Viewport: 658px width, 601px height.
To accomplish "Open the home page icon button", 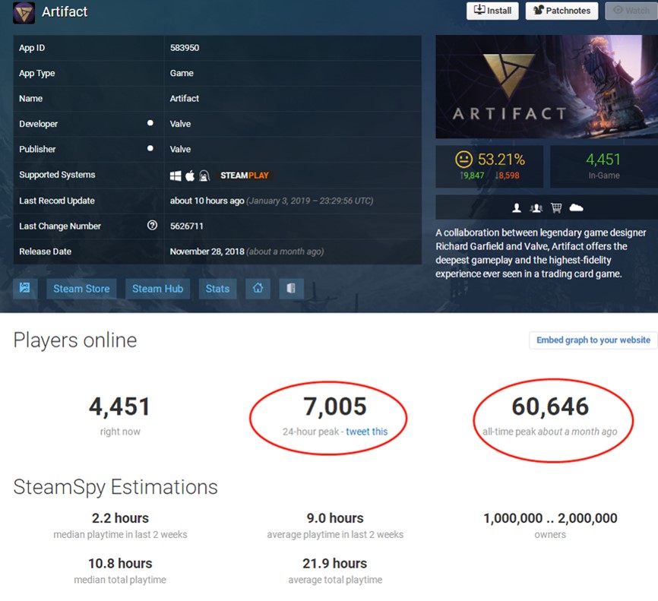I will 258,288.
